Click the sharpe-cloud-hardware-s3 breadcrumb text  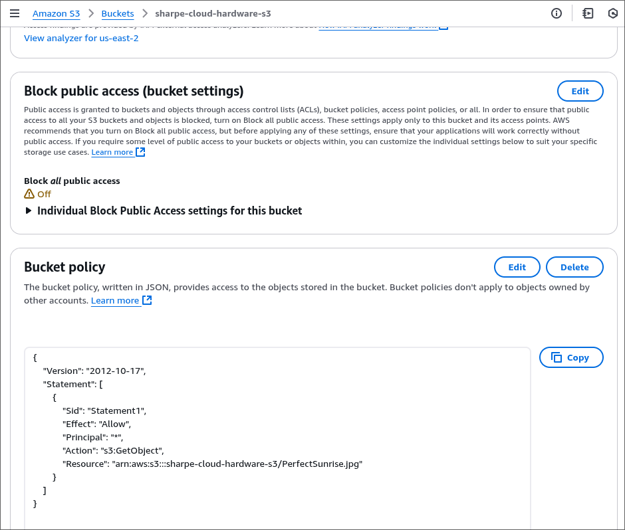coord(213,13)
